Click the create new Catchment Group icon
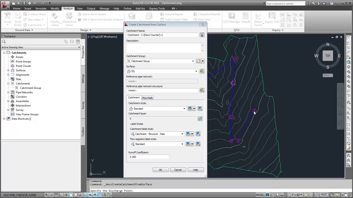 tap(198, 61)
